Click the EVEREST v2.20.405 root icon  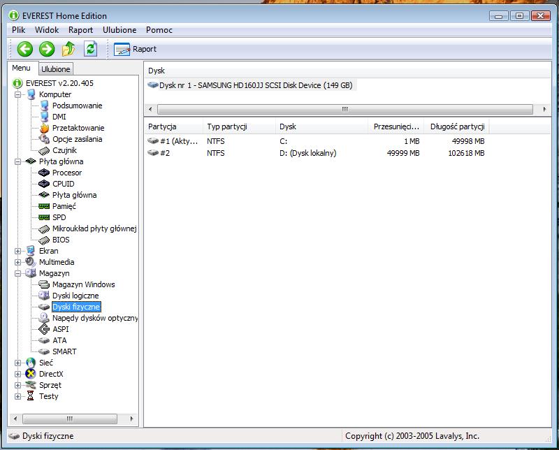17,83
